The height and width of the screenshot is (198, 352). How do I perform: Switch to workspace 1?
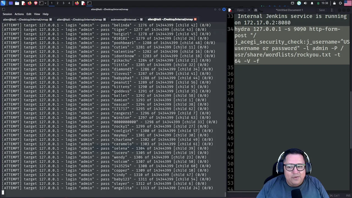(x=52, y=3)
